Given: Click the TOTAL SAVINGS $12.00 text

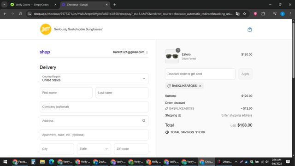Looking at the screenshot, I should (x=188, y=132).
